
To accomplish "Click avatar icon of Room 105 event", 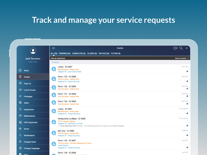I will pos(54,144).
